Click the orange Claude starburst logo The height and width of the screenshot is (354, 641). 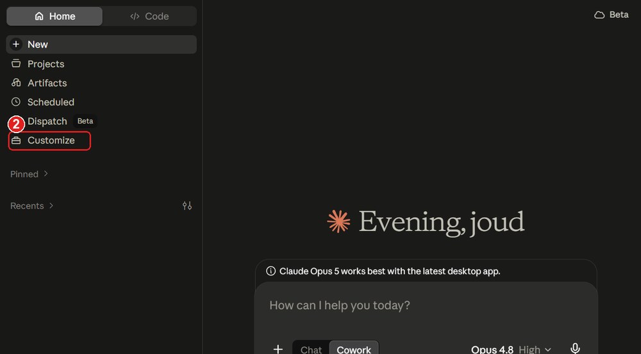coord(338,221)
